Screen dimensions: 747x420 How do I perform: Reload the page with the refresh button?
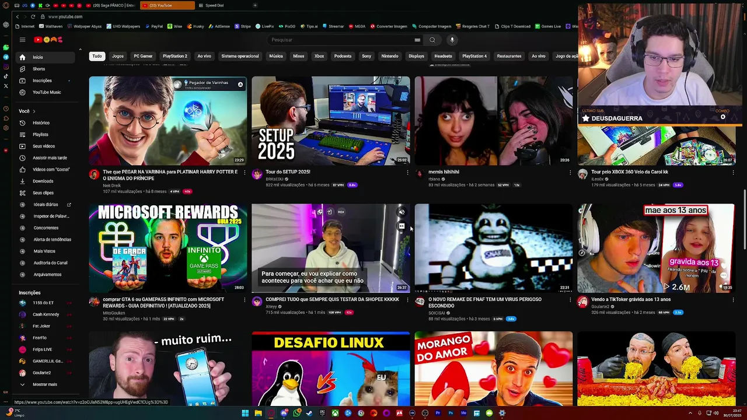click(x=33, y=16)
